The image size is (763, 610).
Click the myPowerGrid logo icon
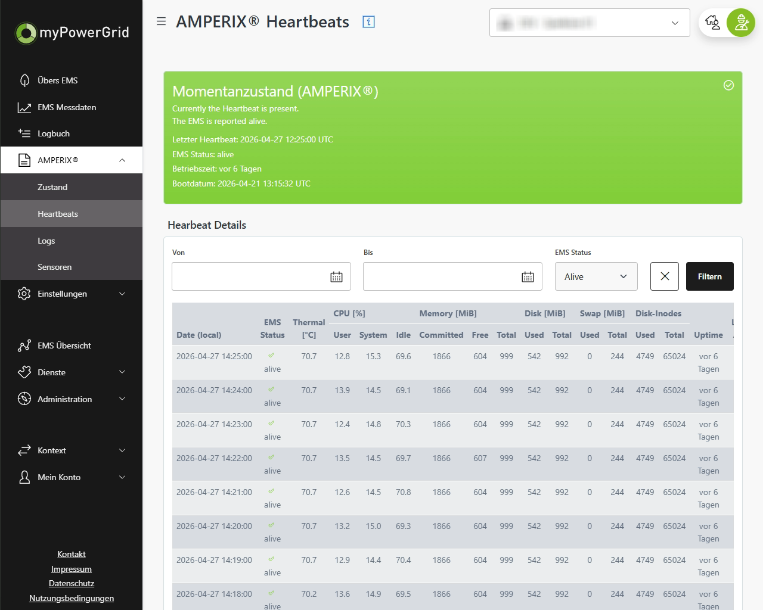pos(26,33)
